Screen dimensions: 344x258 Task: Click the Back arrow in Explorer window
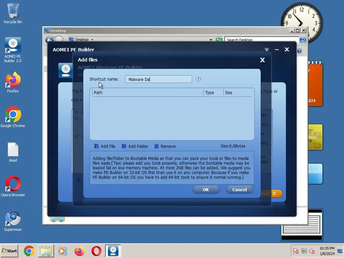(x=49, y=40)
